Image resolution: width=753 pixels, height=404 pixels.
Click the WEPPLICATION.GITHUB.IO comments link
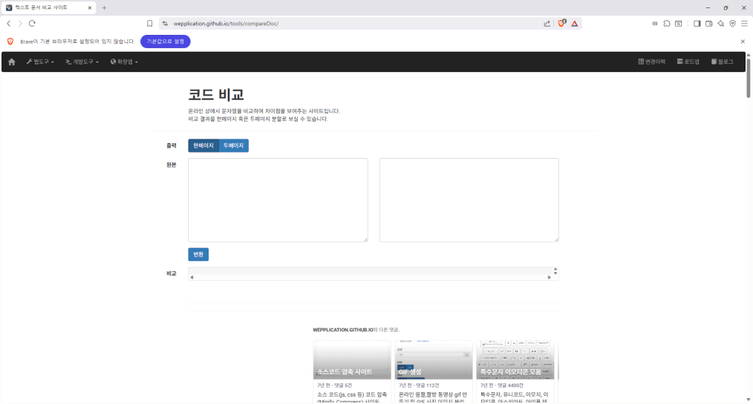(x=343, y=330)
